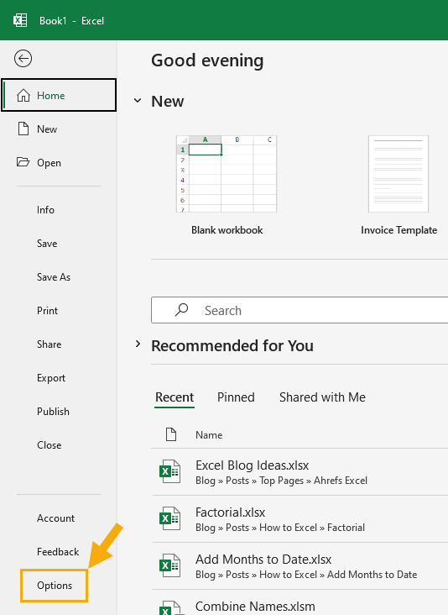Click into the Search field
Image resolution: width=448 pixels, height=615 pixels.
coord(300,310)
